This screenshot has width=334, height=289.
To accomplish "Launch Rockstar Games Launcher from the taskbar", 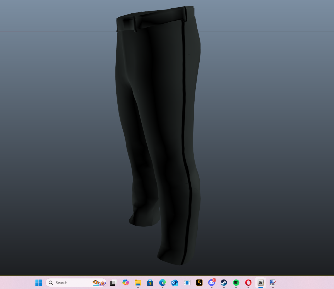I will (x=199, y=283).
